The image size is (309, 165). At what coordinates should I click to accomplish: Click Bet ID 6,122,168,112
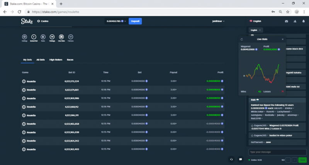(72, 107)
